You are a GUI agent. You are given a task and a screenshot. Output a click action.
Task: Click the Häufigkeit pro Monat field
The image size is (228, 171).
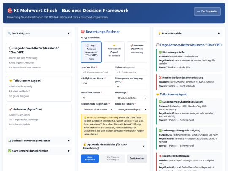(97, 84)
